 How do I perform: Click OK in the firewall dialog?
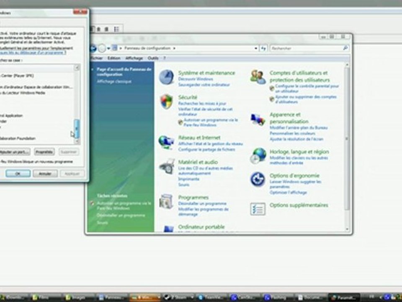[x=18, y=174]
